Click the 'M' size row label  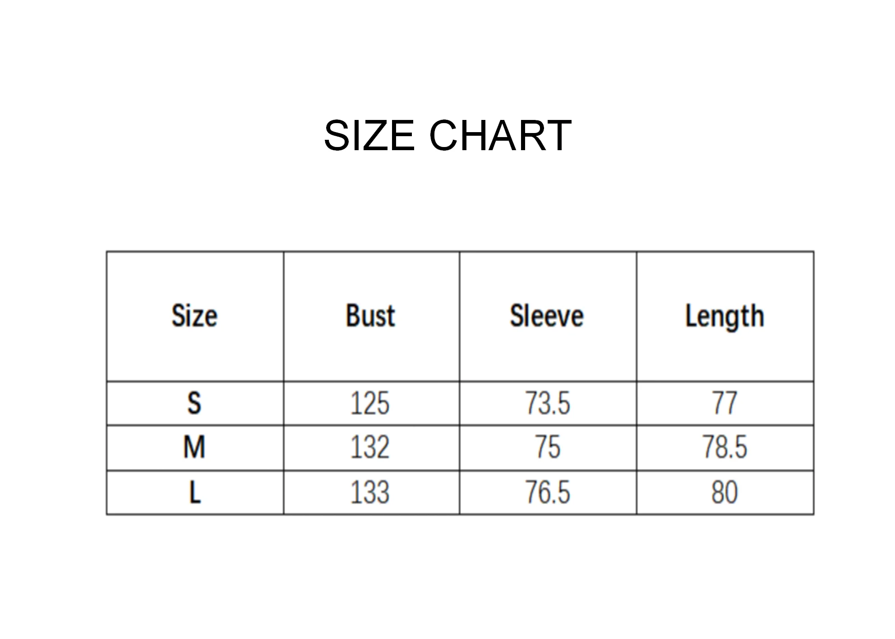pyautogui.click(x=194, y=447)
